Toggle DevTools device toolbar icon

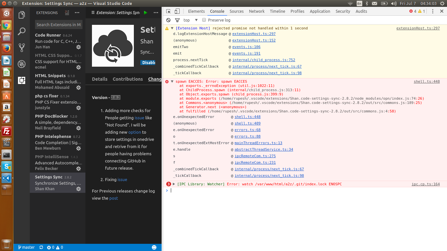tap(177, 11)
